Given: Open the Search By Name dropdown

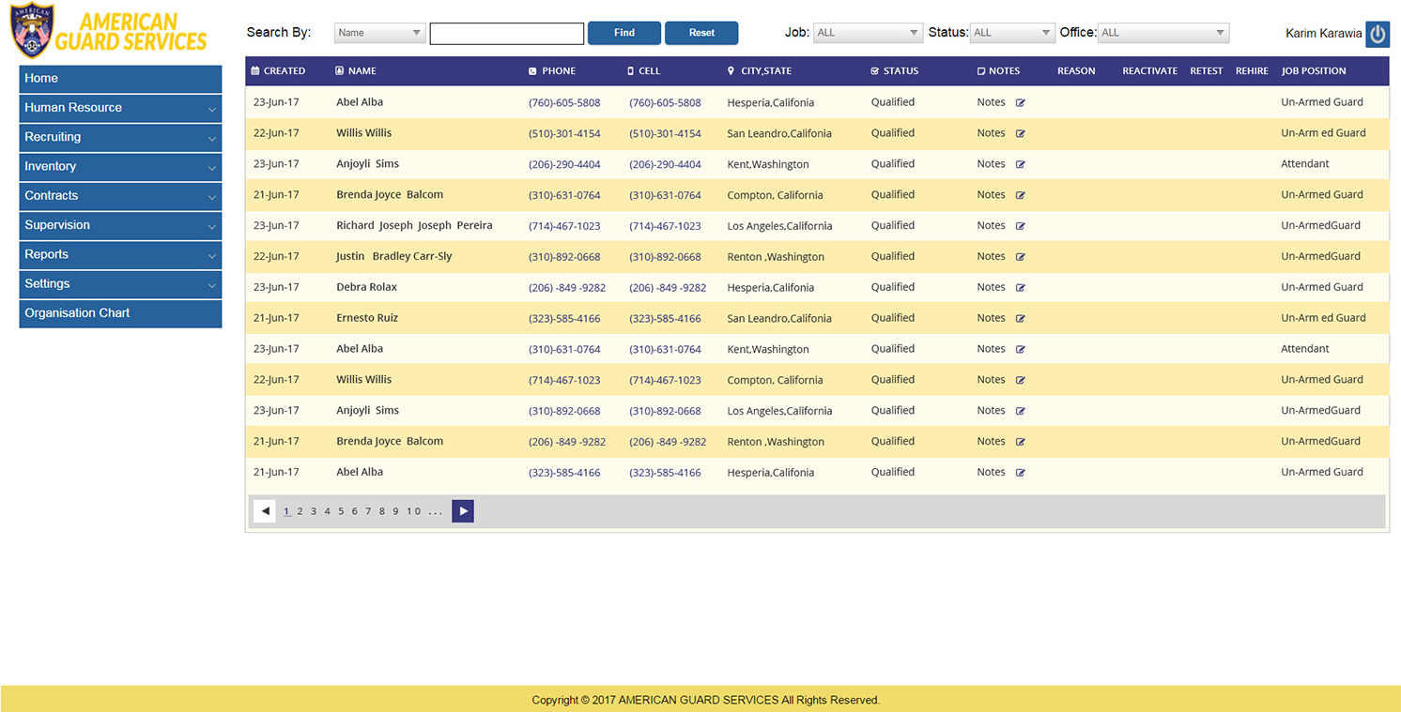Looking at the screenshot, I should click(x=379, y=33).
